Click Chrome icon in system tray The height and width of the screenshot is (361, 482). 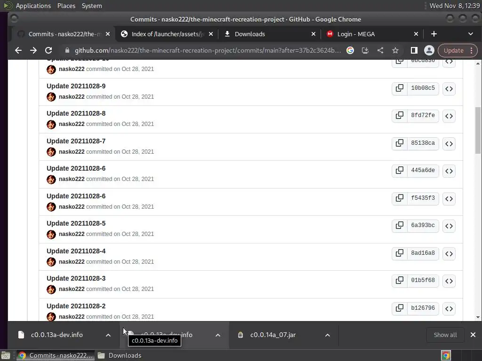pos(446,355)
